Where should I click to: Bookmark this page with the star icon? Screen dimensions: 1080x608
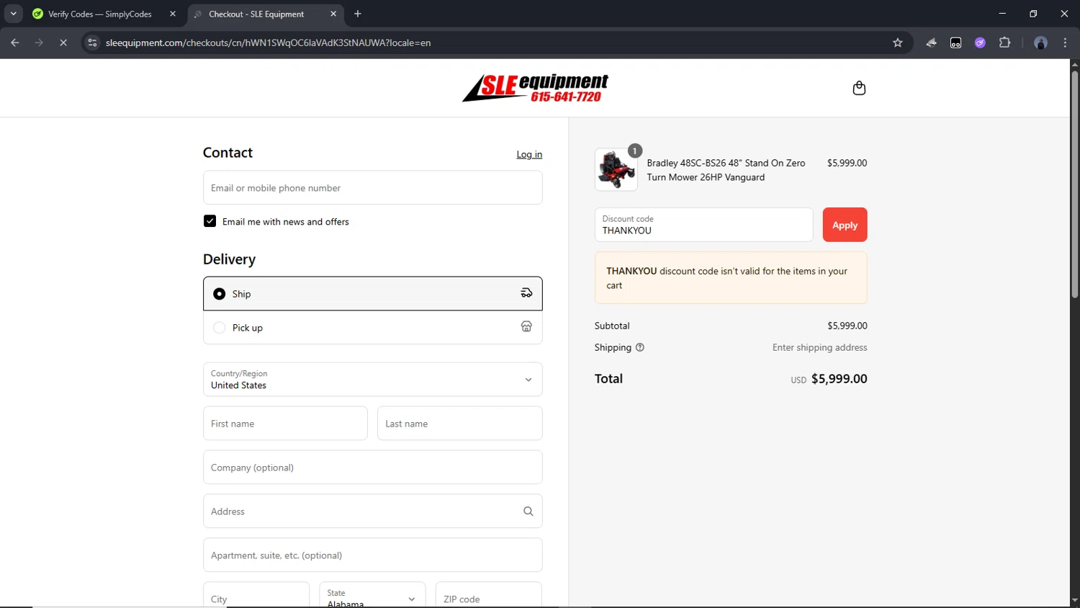click(x=897, y=43)
